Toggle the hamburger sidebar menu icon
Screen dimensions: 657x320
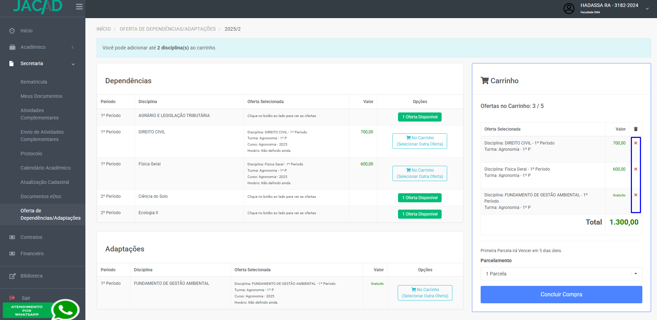coord(79,7)
